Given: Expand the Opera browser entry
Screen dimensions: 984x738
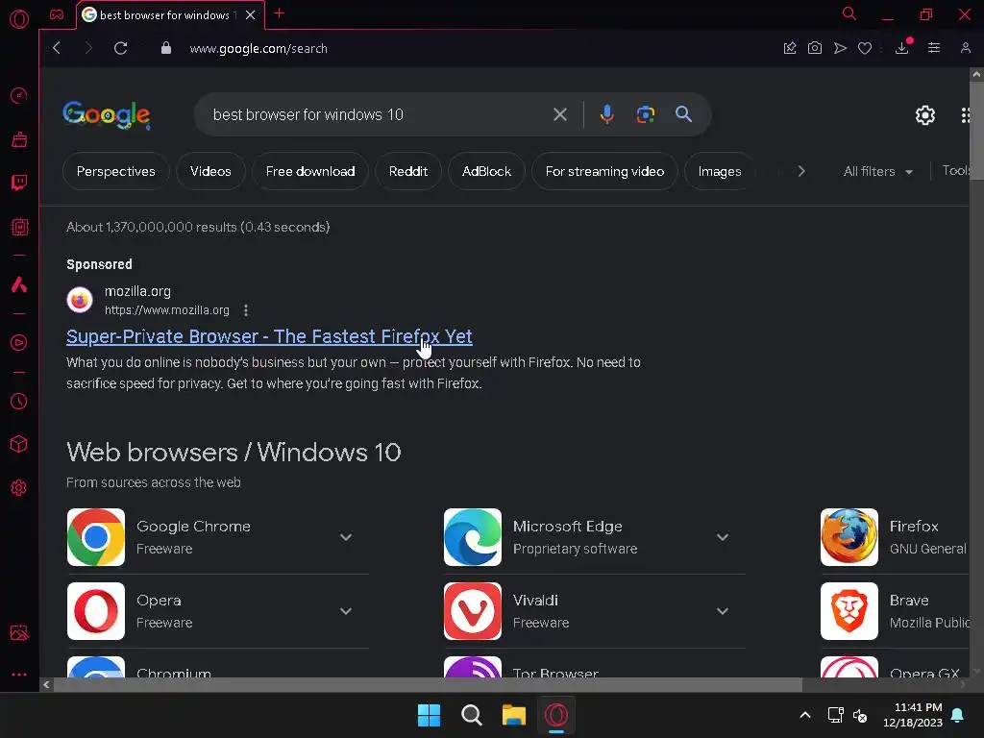Looking at the screenshot, I should (x=345, y=611).
